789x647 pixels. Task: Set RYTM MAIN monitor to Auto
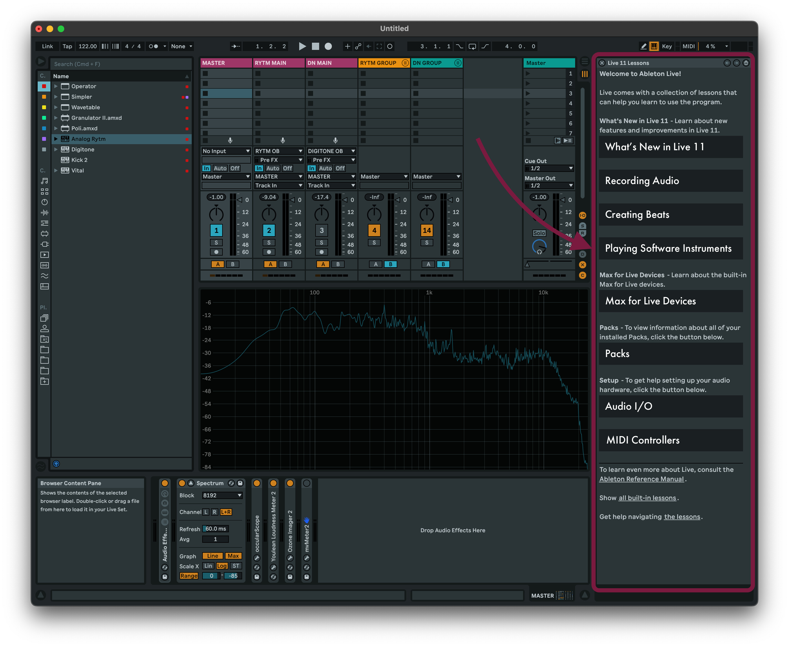pos(273,169)
